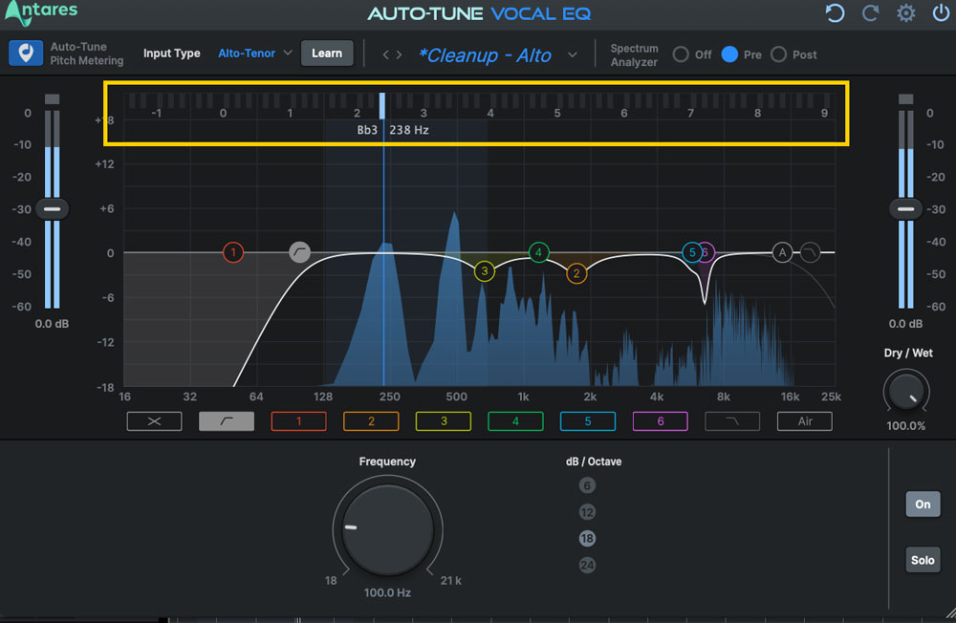Set Spectrum Analyzer to Pre
The width and height of the screenshot is (956, 623).
729,54
